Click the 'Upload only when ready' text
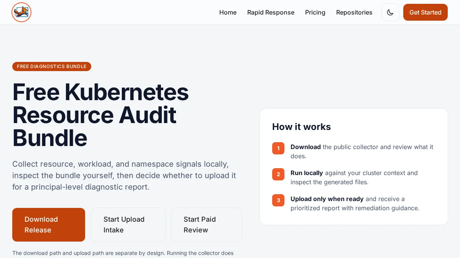 [327, 199]
